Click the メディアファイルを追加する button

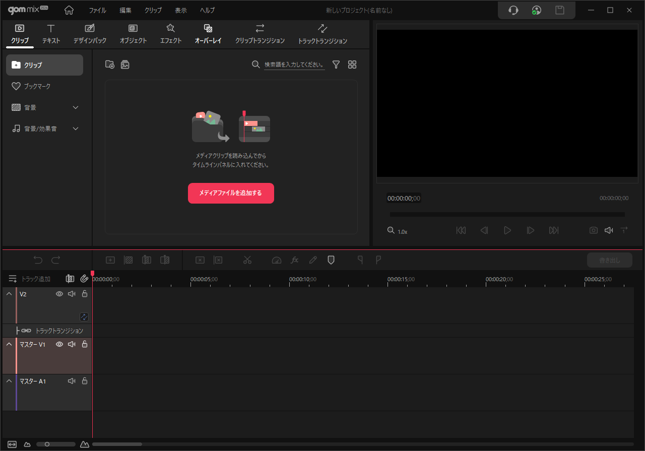click(x=231, y=193)
